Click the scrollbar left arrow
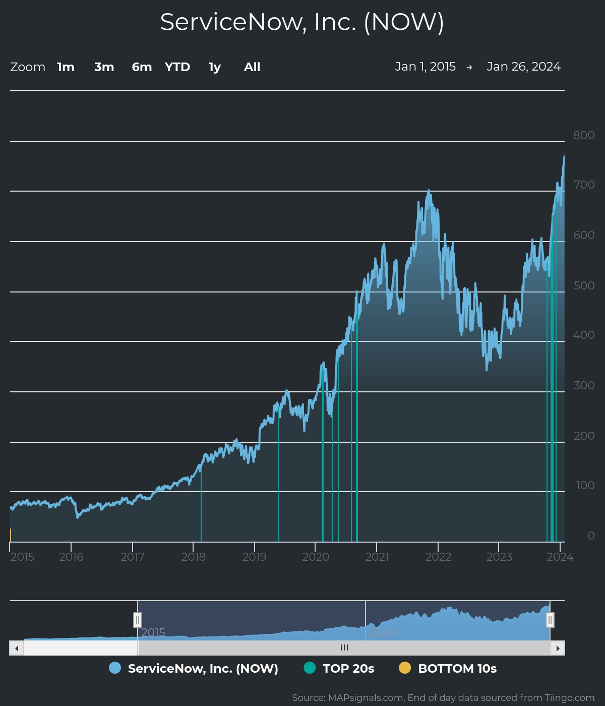The height and width of the screenshot is (706, 605). (x=17, y=648)
